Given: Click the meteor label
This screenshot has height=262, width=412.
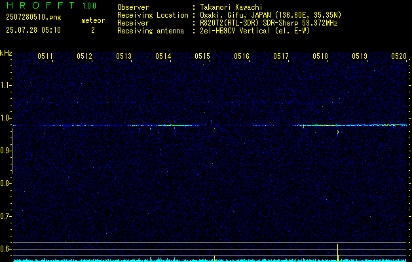Looking at the screenshot, I should click(x=93, y=20).
